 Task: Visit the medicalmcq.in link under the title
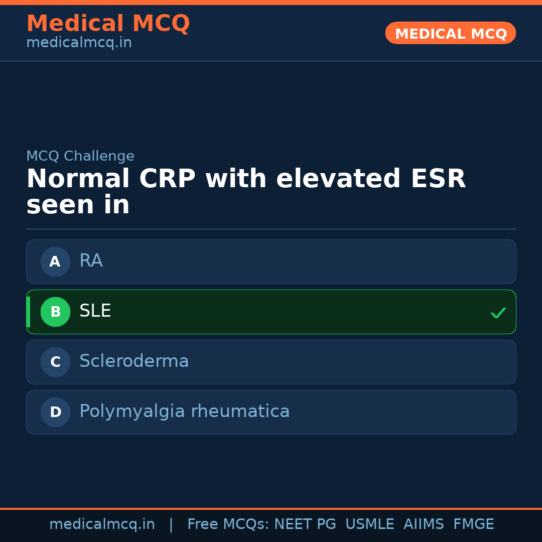79,43
